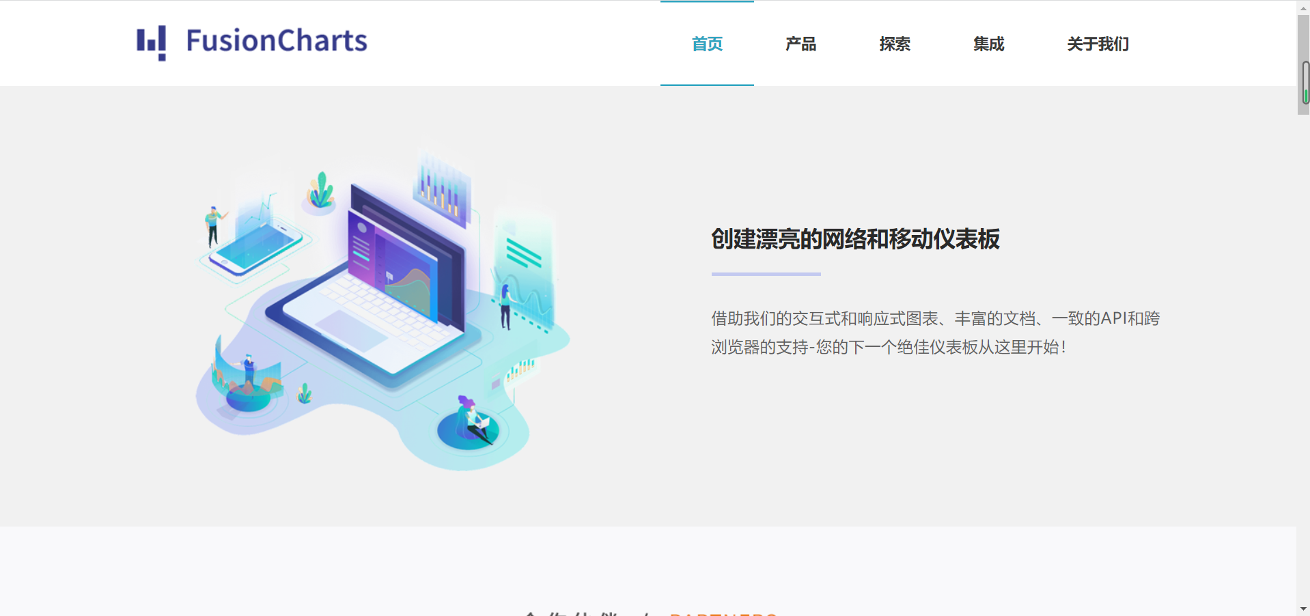This screenshot has height=616, width=1310.
Task: Select the 探索 tab in the navbar
Action: tap(895, 43)
